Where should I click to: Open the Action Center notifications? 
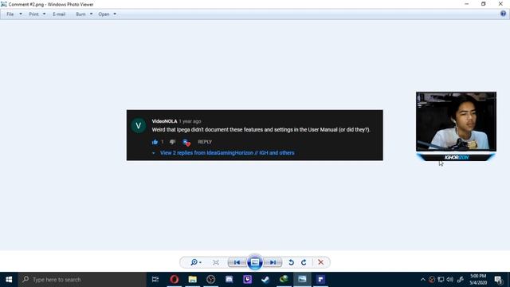click(499, 280)
